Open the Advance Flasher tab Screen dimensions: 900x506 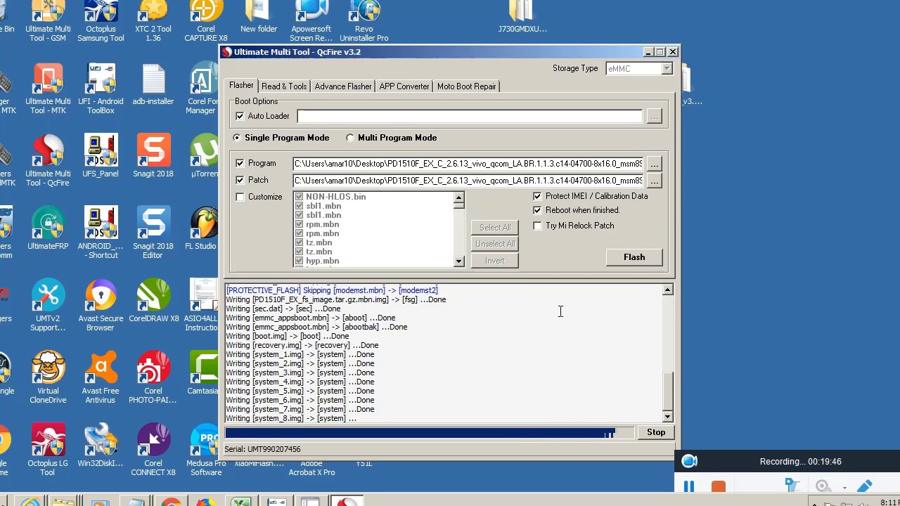pyautogui.click(x=343, y=86)
